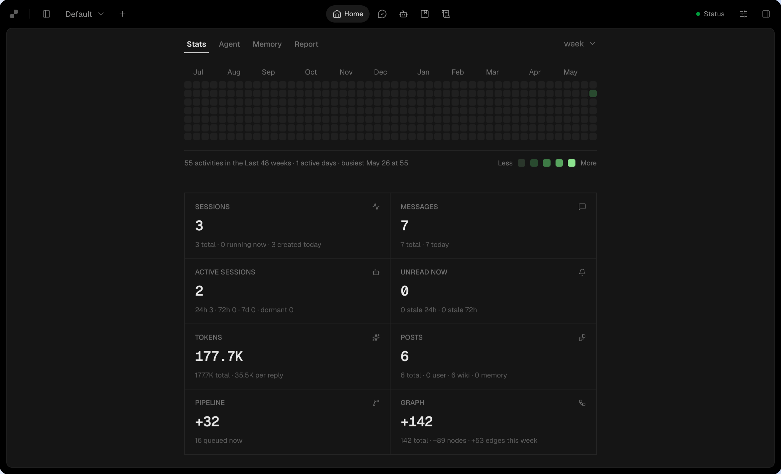Click the Posts value 6
The height and width of the screenshot is (474, 781).
[405, 356]
